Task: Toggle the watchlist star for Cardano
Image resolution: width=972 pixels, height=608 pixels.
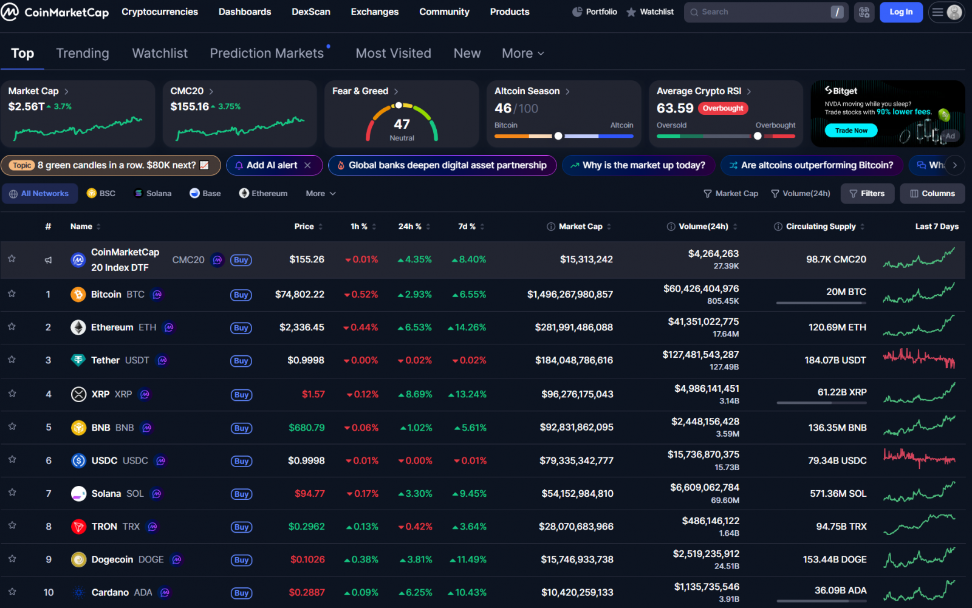Action: (x=12, y=592)
